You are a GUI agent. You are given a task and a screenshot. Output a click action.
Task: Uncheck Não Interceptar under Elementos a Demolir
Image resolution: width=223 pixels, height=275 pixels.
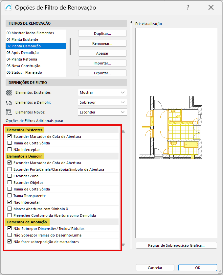[10, 202]
